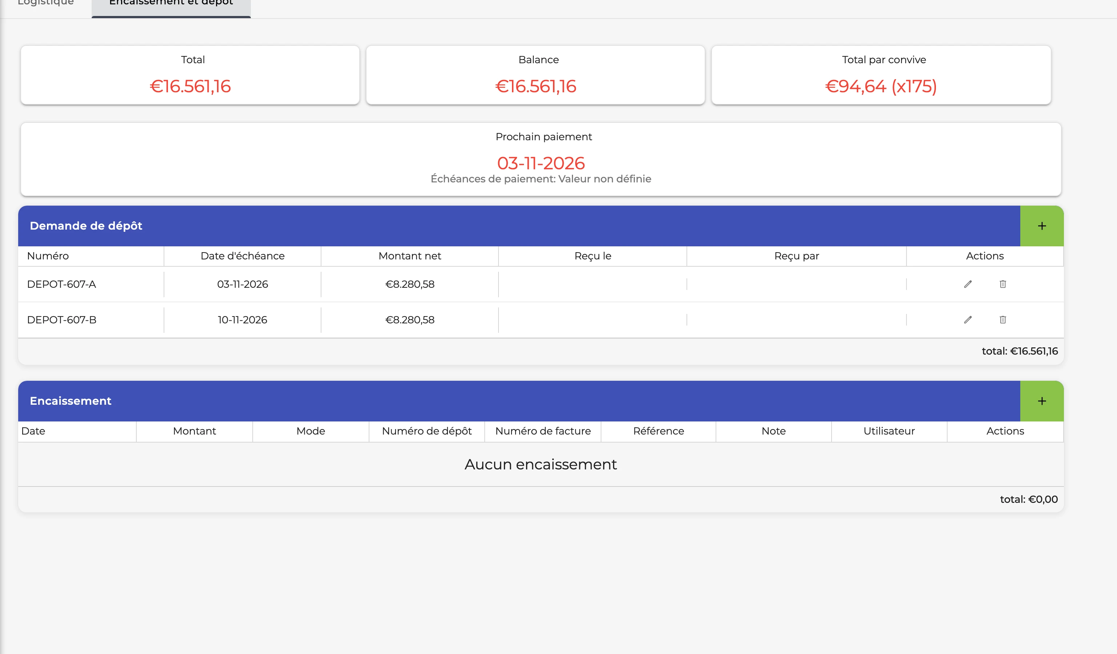Click Prochain paiement date in red
This screenshot has width=1117, height=654.
click(x=541, y=163)
